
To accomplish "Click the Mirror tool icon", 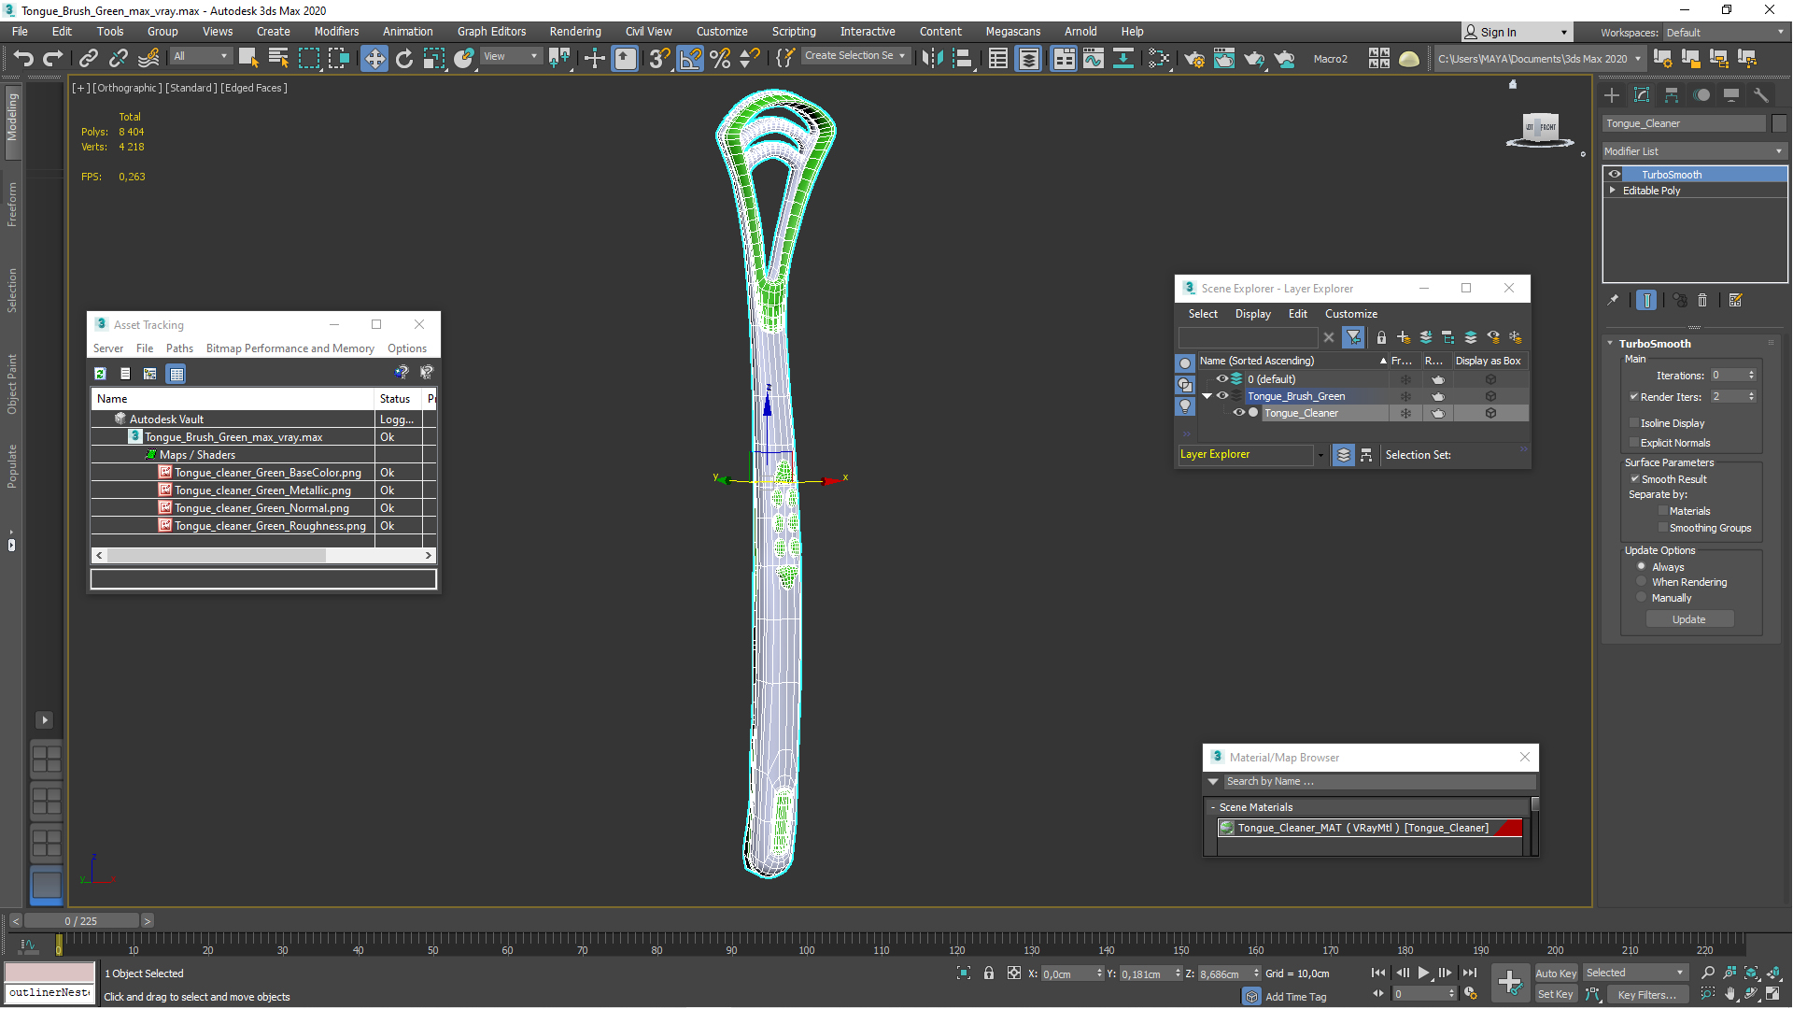I will pyautogui.click(x=932, y=59).
